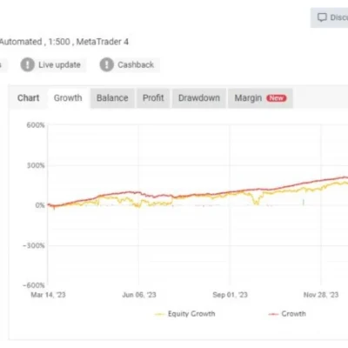The image size is (348, 348).
Task: Click the Nov 28, '23 date label
Action: click(321, 295)
